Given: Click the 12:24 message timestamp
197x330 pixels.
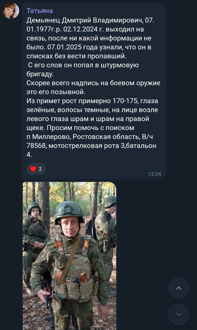Looking at the screenshot, I should click(155, 174).
